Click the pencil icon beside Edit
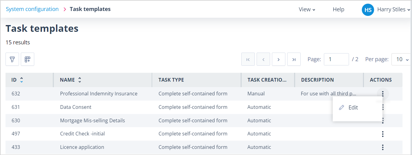This screenshot has width=412, height=155. click(x=342, y=108)
